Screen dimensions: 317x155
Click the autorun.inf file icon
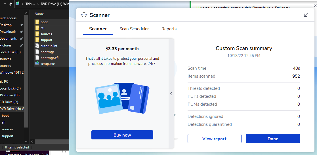pos(37,46)
